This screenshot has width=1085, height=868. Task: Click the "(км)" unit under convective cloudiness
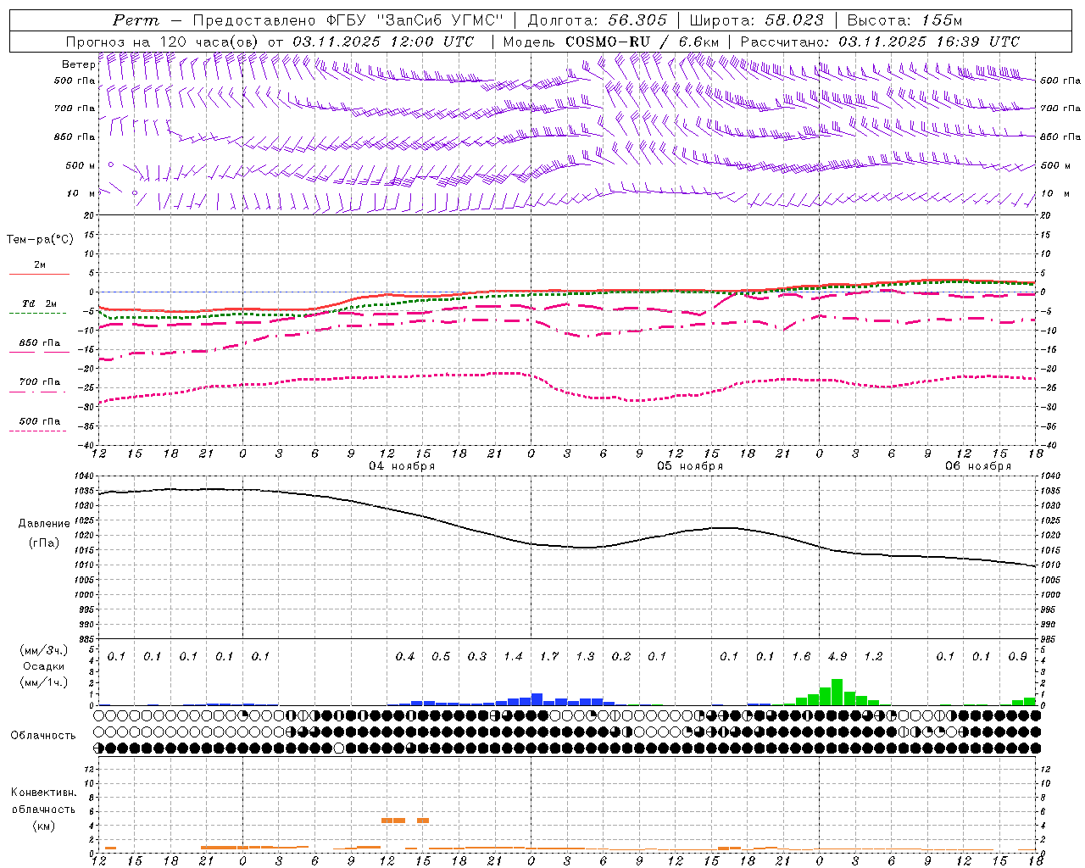43,826
